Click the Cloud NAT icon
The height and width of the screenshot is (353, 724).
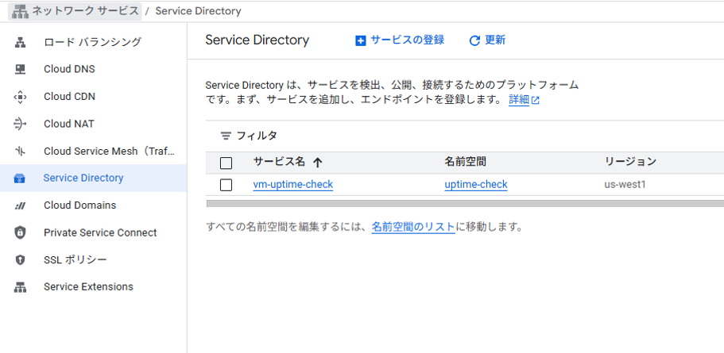(20, 124)
